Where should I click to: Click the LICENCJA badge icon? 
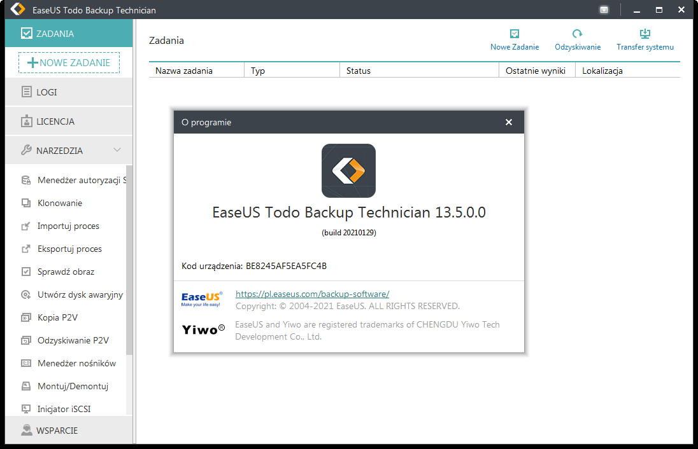27,121
